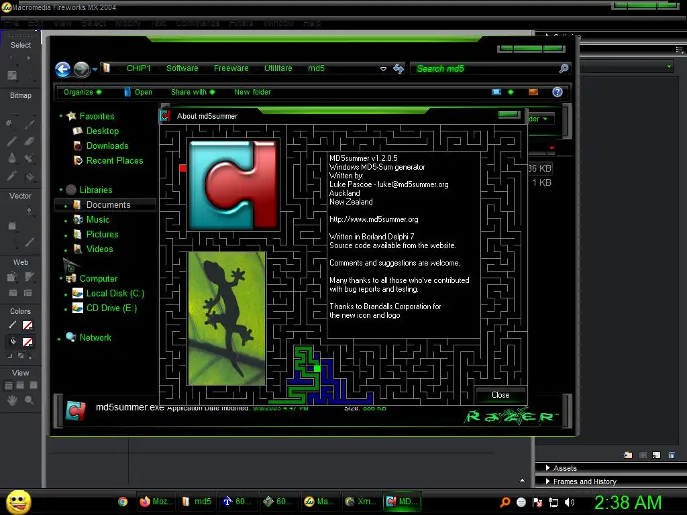
Task: Click the Explorer back arrow button
Action: [62, 69]
